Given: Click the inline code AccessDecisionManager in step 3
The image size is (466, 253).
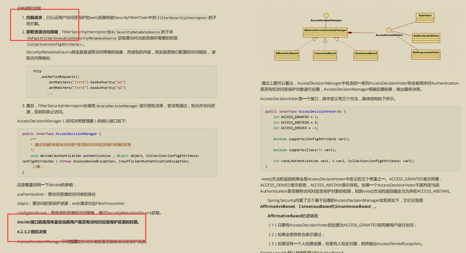Looking at the screenshot, I should point(117,106).
